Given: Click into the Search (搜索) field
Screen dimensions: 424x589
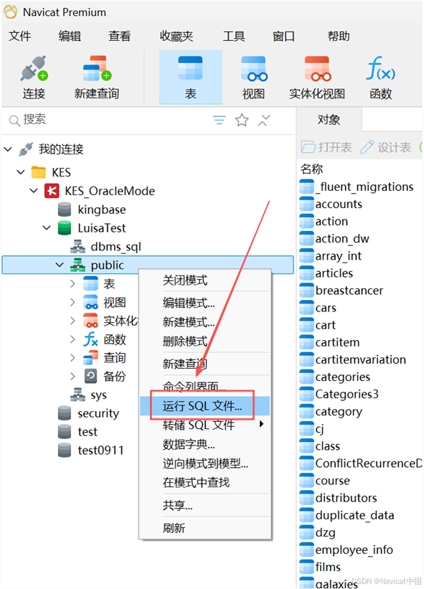Looking at the screenshot, I should pyautogui.click(x=109, y=120).
